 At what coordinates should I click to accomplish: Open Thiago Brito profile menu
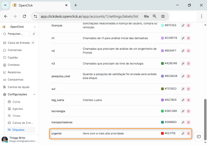[19, 140]
